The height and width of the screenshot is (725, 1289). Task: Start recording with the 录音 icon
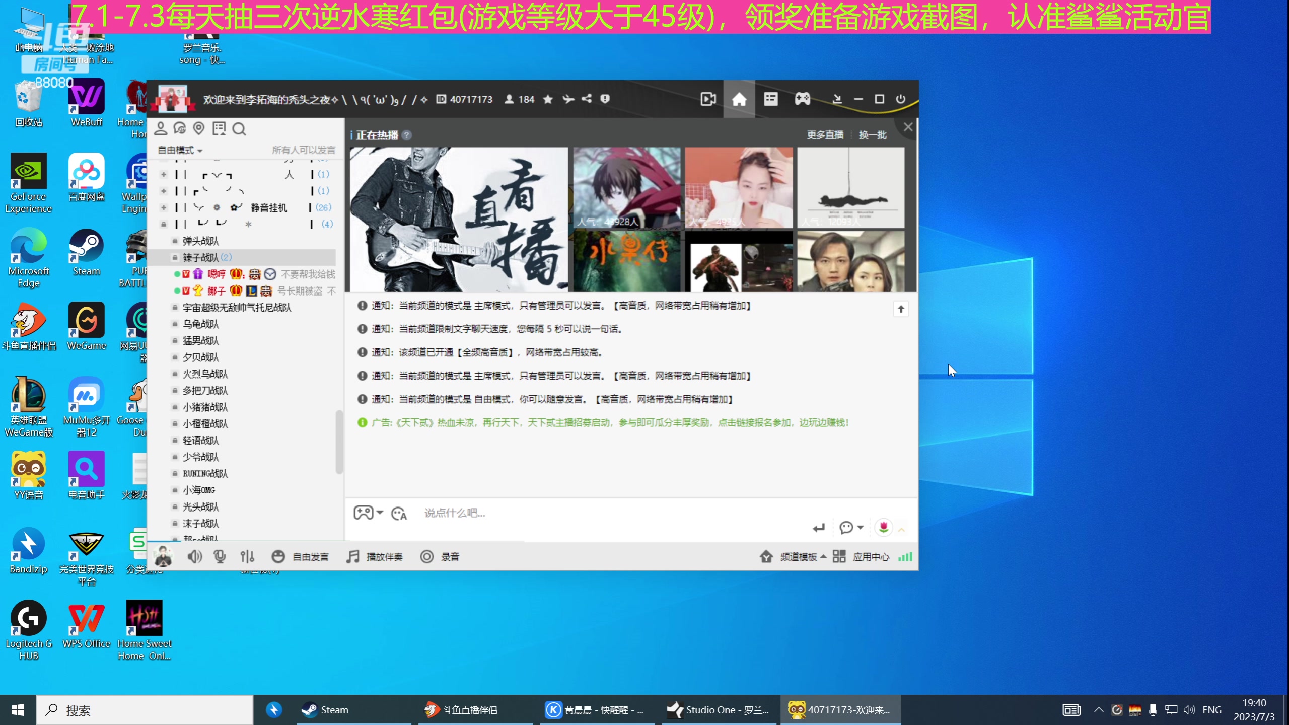click(x=427, y=556)
